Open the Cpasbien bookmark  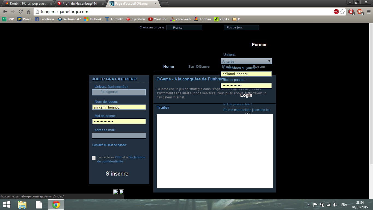coord(135,19)
